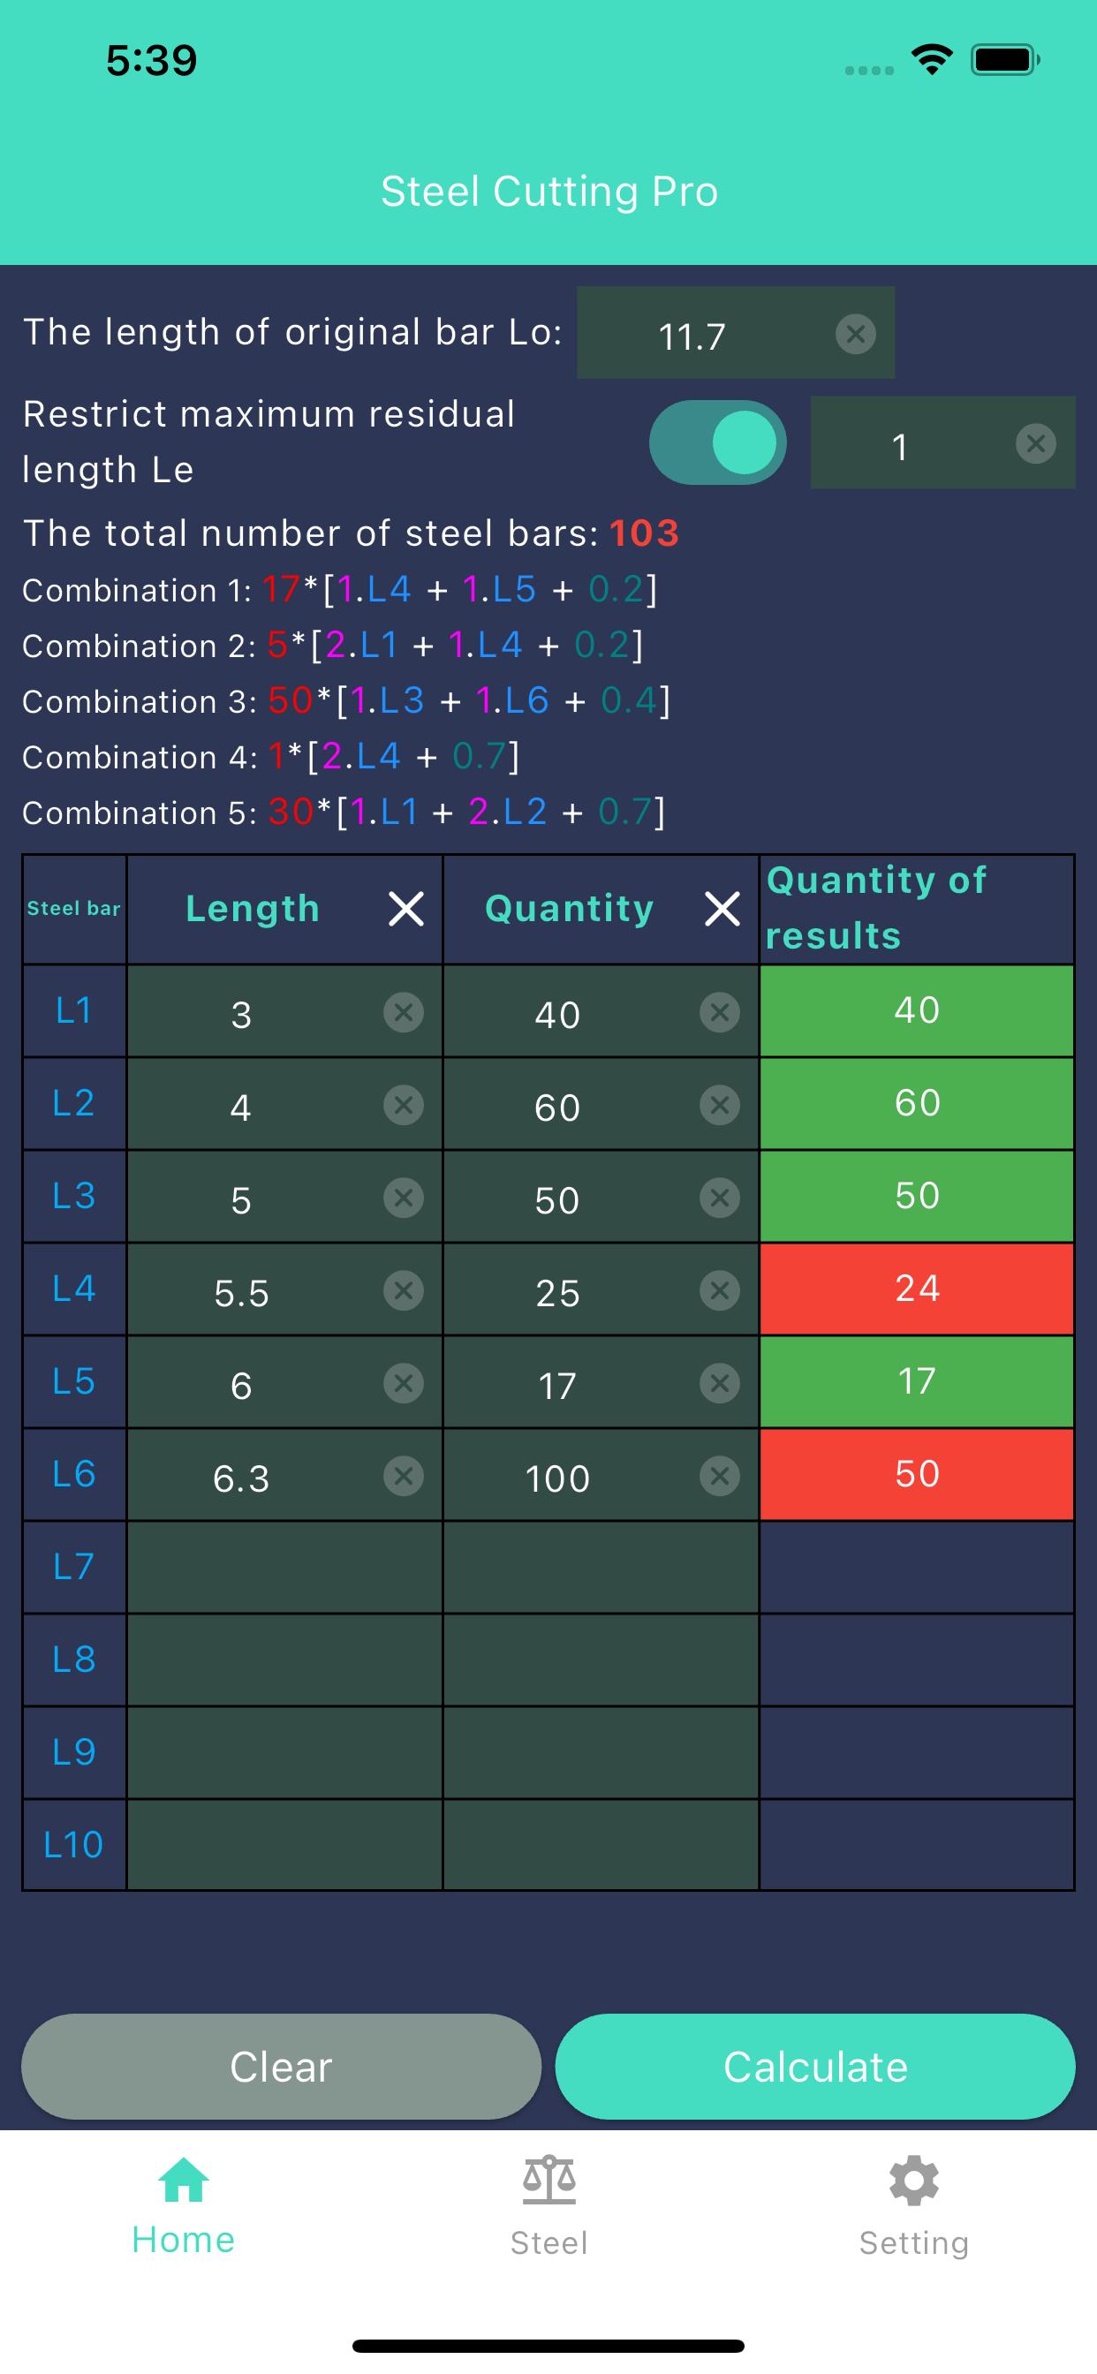Tap the L4 result cell showing 24
This screenshot has height=2374, width=1097.
coord(917,1289)
